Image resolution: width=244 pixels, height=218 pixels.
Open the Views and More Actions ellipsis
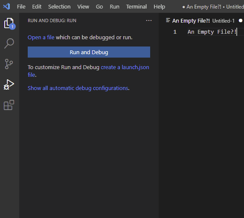coord(149,20)
